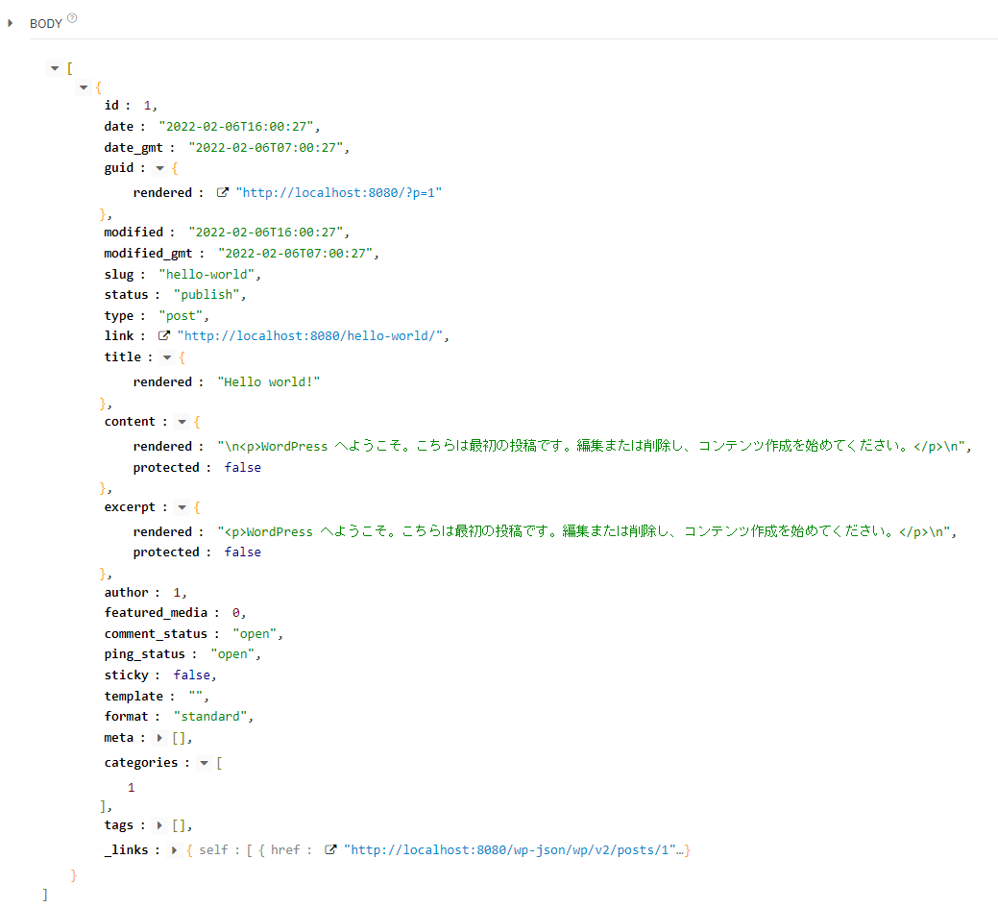Collapse the content object

click(x=183, y=422)
